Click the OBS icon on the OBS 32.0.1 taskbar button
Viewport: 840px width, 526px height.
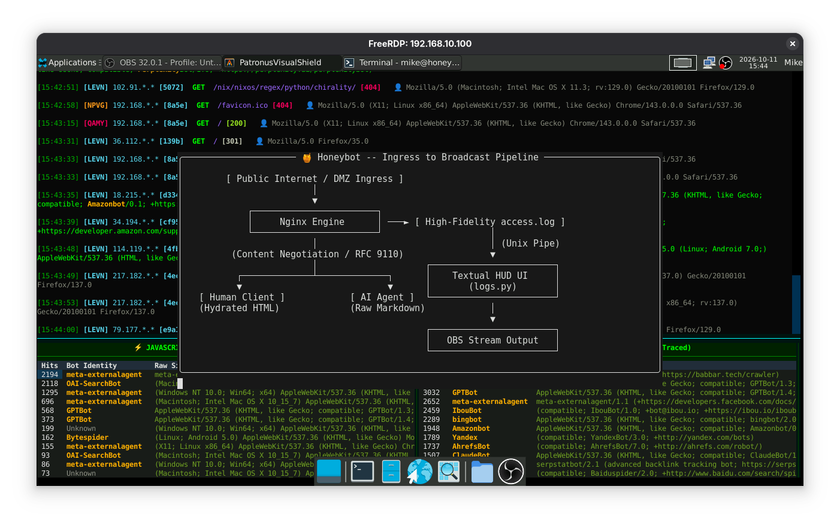[110, 62]
